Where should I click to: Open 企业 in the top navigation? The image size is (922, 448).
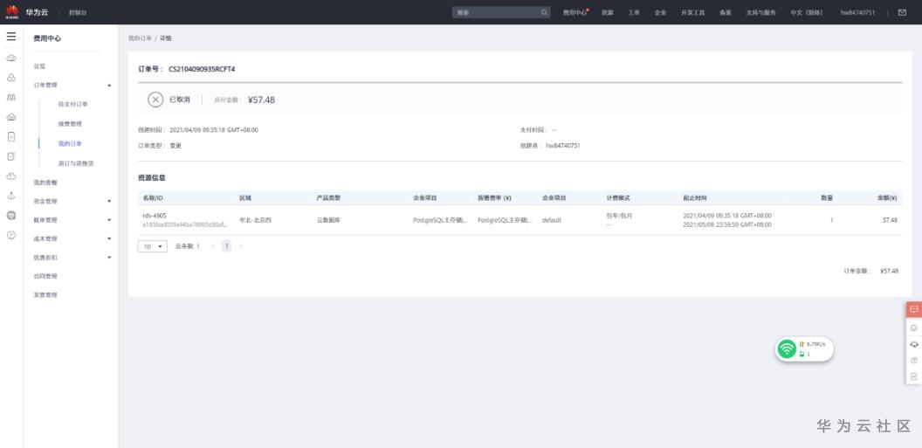[x=660, y=12]
